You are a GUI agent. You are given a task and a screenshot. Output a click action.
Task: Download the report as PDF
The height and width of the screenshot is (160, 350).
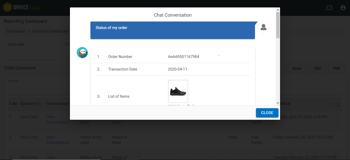[x=337, y=68]
